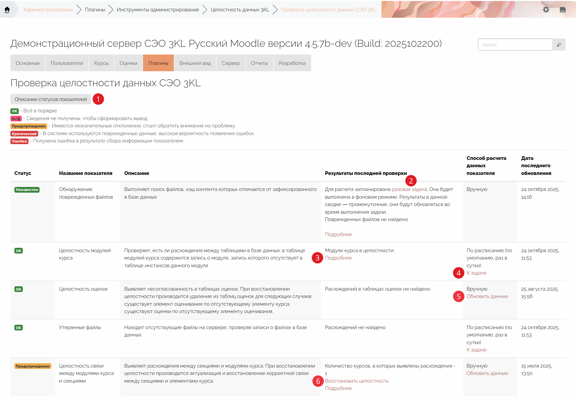Click Целостность данных 3KL breadcrumb
The height and width of the screenshot is (399, 576).
coord(240,10)
